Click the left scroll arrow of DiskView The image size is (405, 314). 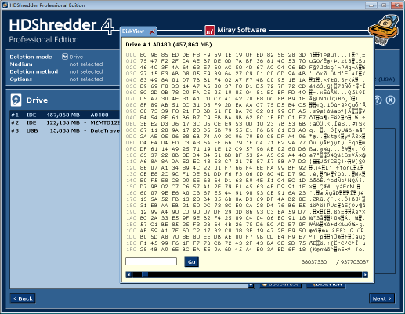click(128, 274)
